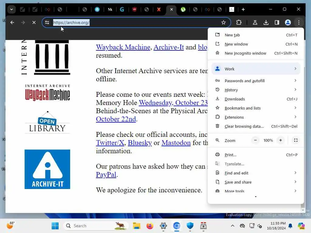Follow the PayPal link
Image resolution: width=311 pixels, height=233 pixels.
(x=106, y=174)
